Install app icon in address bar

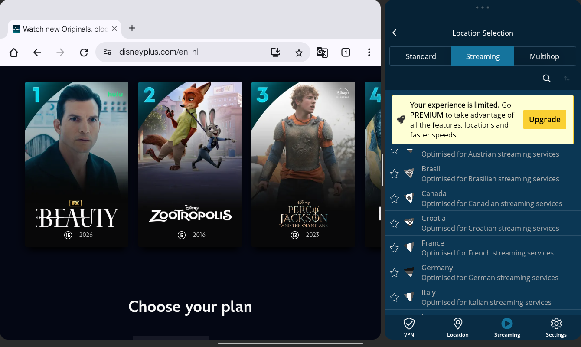coord(275,52)
